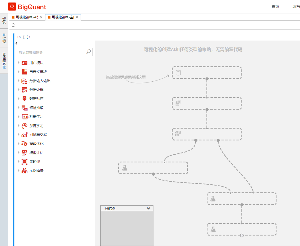Viewport: 300px width, 246px height.
Task: Collapse the 导航图 panel dropdown
Action: click(148, 209)
